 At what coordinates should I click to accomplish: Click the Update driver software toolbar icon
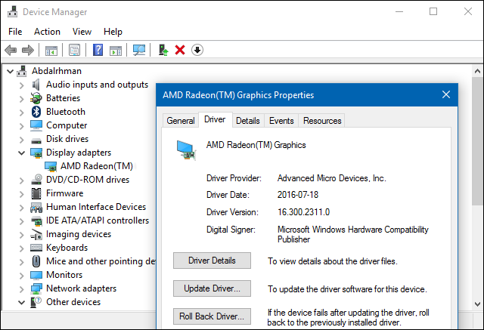163,50
